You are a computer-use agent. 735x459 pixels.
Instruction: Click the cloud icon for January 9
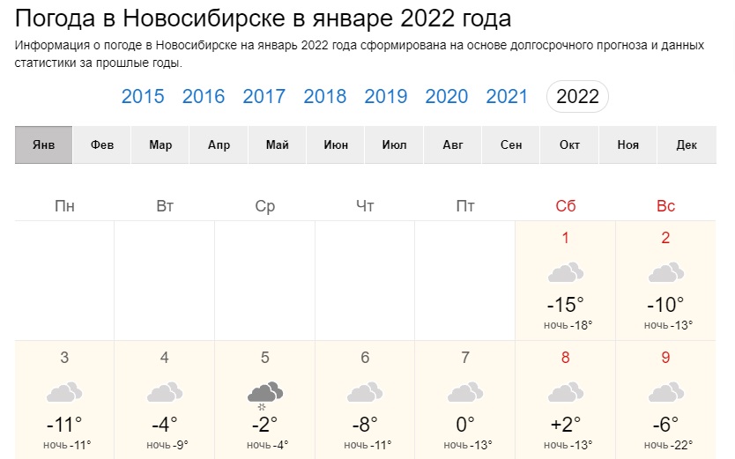(x=665, y=393)
